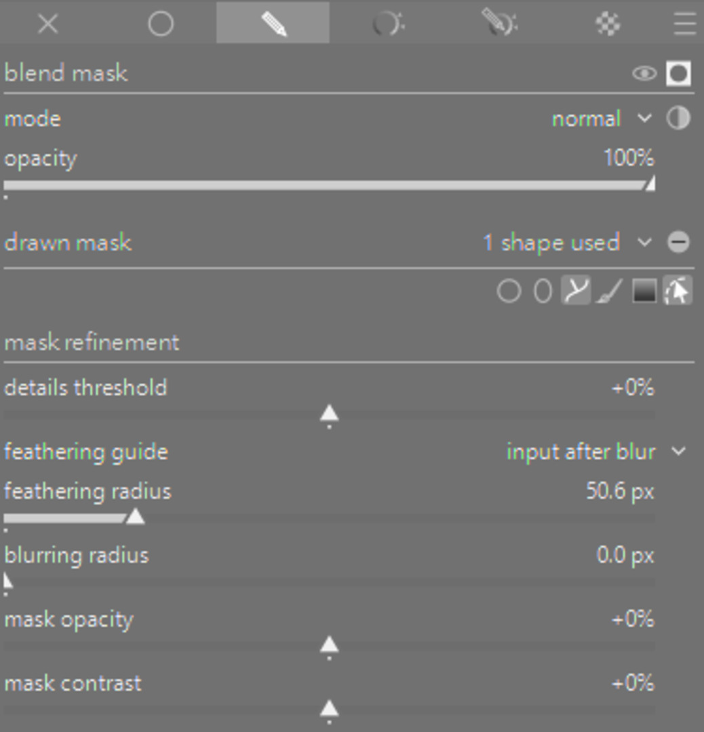This screenshot has width=704, height=732.
Task: Add a circle shape to the mask
Action: [509, 291]
